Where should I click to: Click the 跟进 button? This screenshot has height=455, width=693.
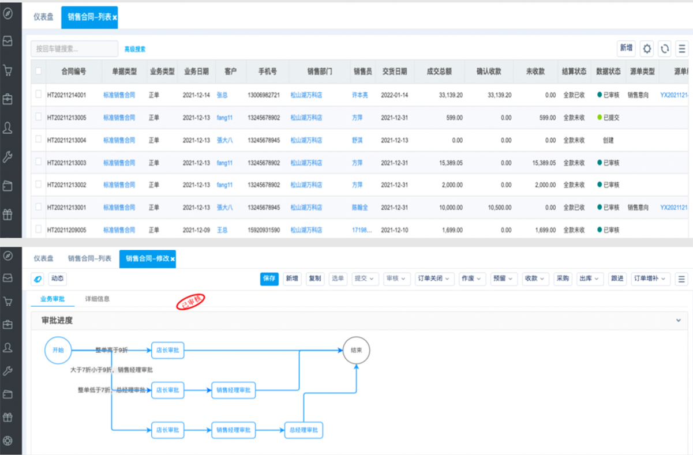(x=617, y=279)
